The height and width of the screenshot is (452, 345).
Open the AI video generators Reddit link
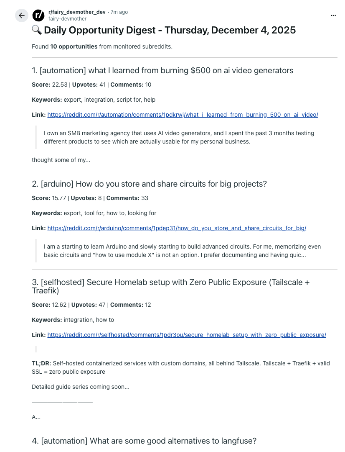tap(183, 115)
